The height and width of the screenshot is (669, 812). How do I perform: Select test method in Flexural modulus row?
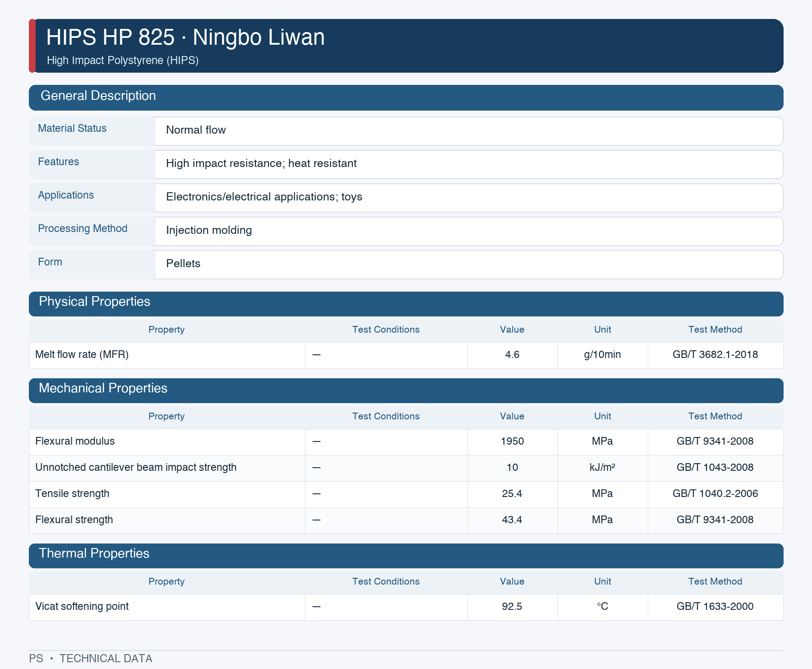pos(715,441)
